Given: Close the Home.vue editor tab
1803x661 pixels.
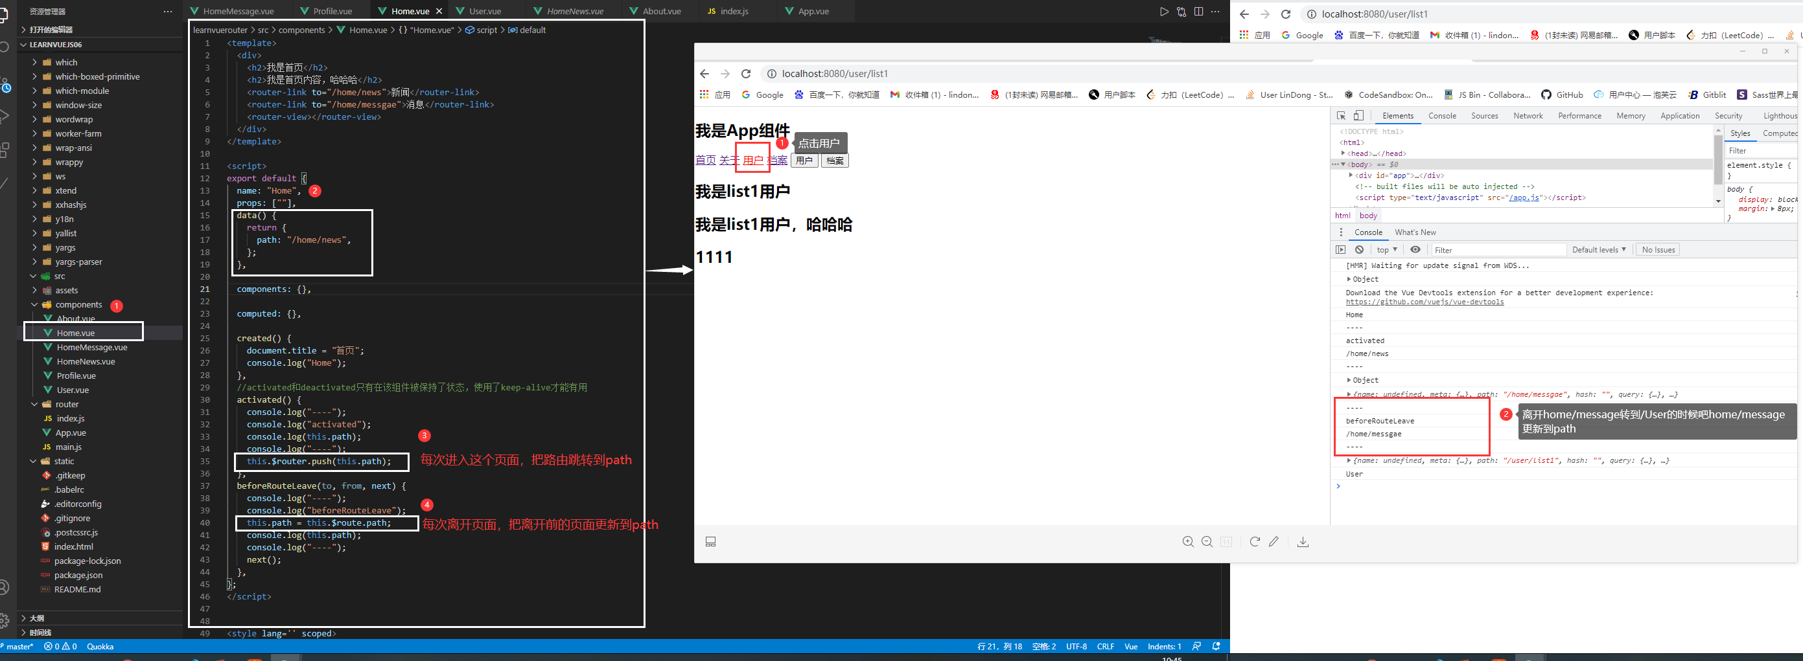Looking at the screenshot, I should pos(439,11).
